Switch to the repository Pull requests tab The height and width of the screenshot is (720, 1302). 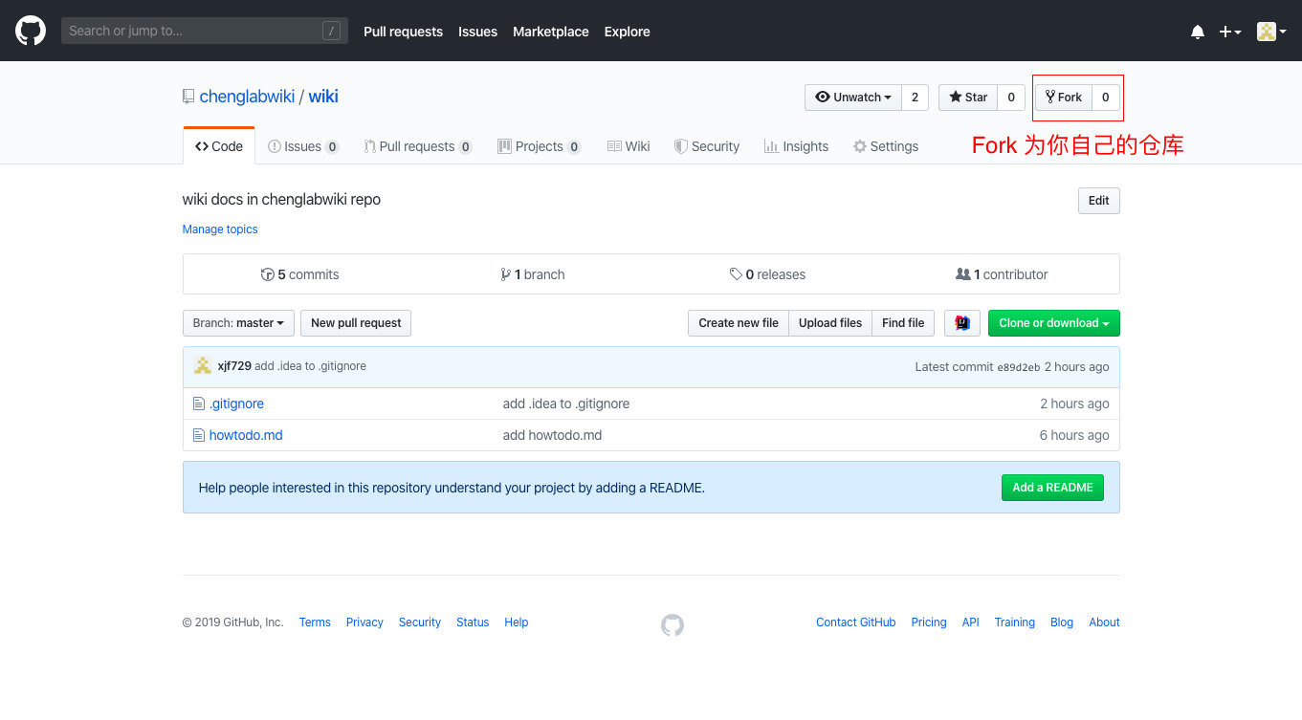(x=418, y=146)
